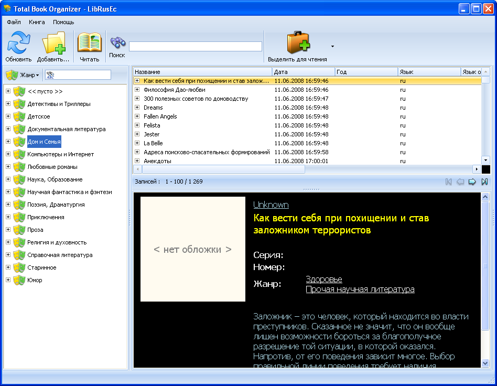The image size is (497, 386).
Task: Select the Справочная литература genre
Action: 60,255
